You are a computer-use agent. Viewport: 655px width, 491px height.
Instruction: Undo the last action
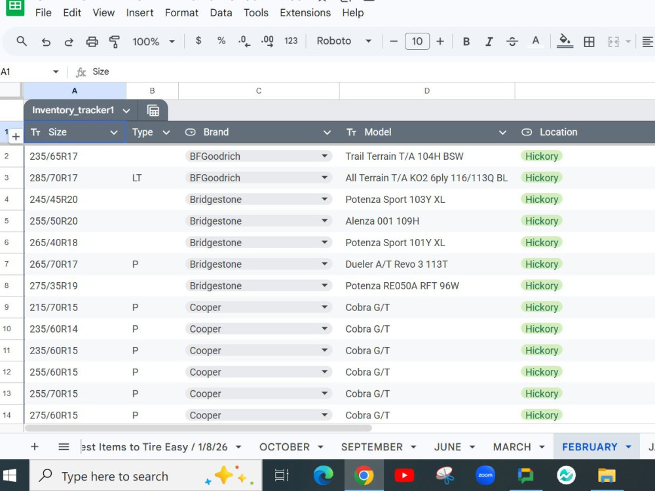[46, 41]
